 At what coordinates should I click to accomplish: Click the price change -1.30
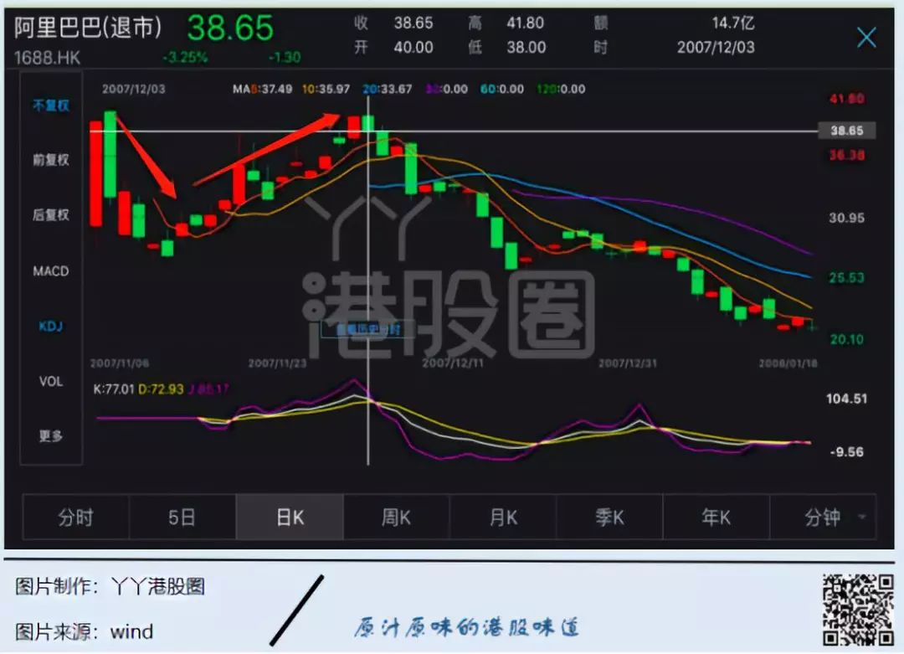pos(285,58)
